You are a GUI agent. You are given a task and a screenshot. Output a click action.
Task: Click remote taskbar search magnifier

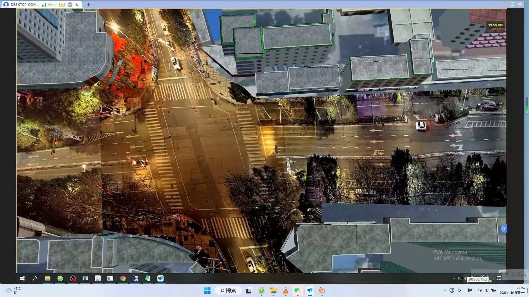35,279
